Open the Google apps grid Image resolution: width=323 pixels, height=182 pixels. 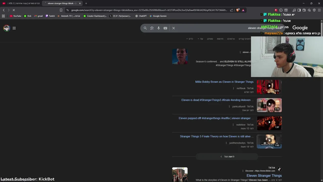click(14, 28)
